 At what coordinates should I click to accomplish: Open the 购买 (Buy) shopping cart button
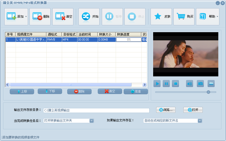184,17
